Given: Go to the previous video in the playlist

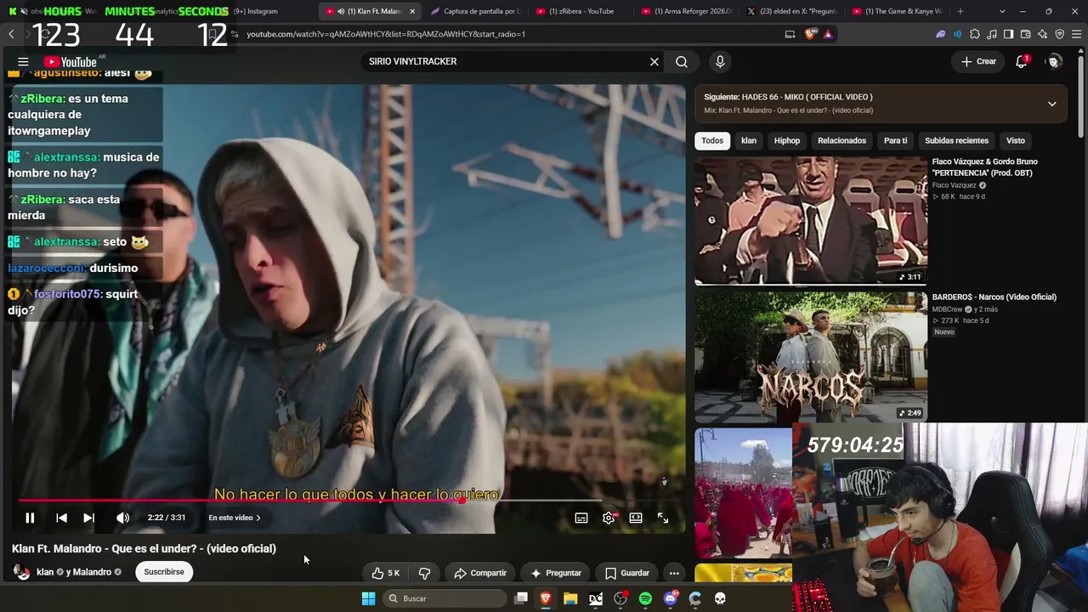Looking at the screenshot, I should pyautogui.click(x=61, y=518).
